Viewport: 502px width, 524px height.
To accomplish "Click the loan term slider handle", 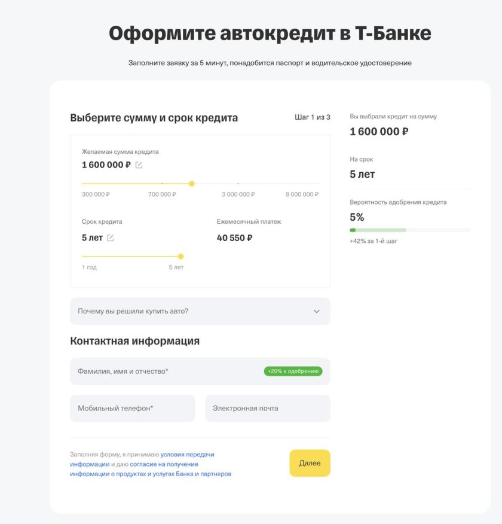I will click(x=180, y=257).
